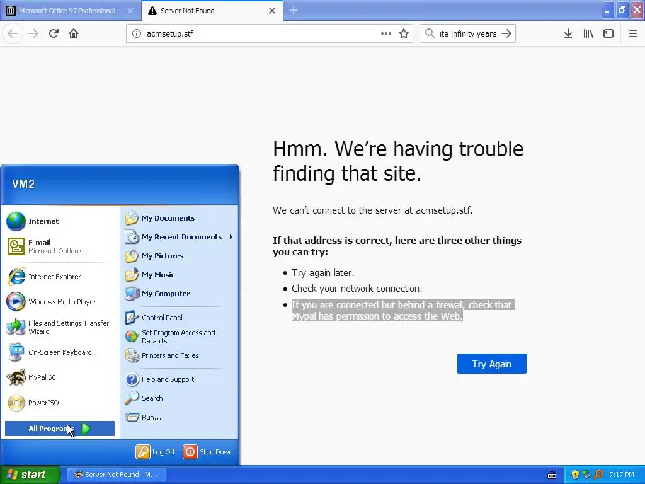The width and height of the screenshot is (645, 484).
Task: Launch PowerISO from Start menu
Action: click(60, 403)
